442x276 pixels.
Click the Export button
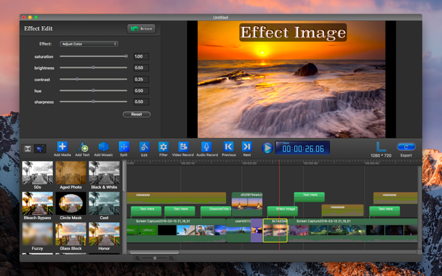[x=406, y=147]
